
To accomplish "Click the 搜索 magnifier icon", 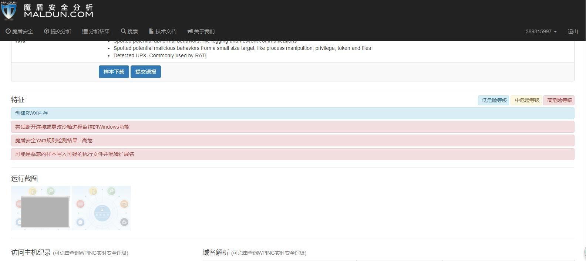I will click(x=124, y=31).
